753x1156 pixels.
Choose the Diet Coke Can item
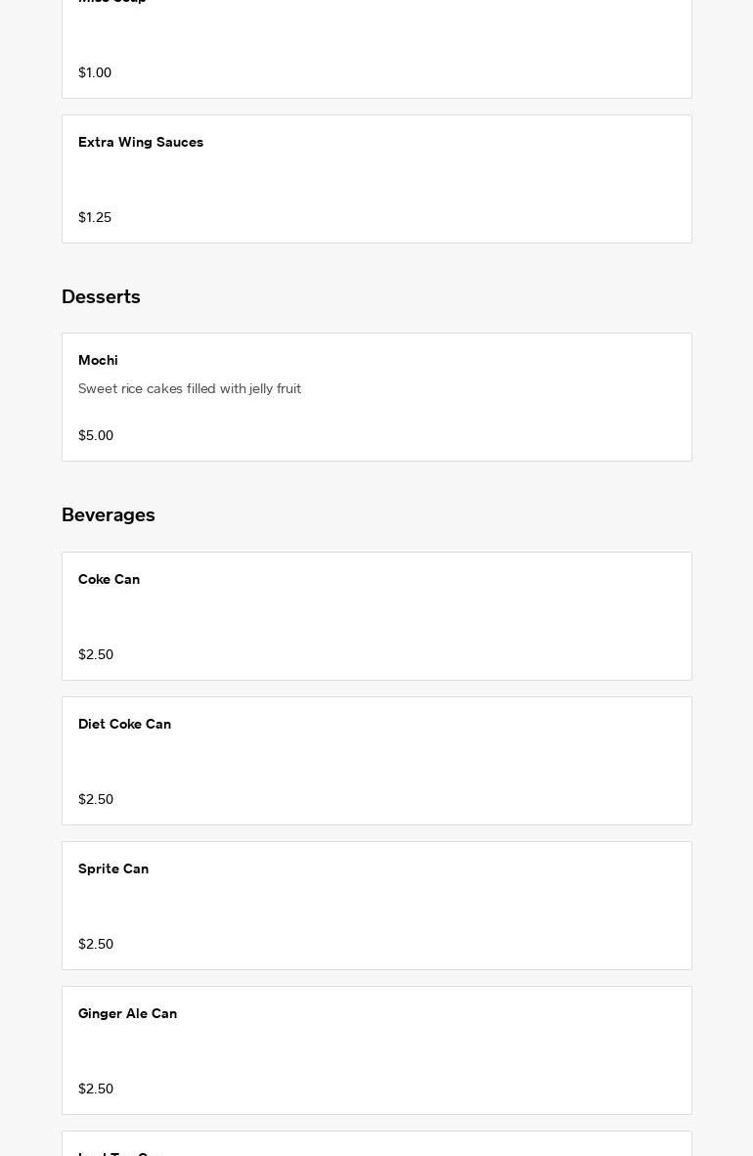point(124,725)
